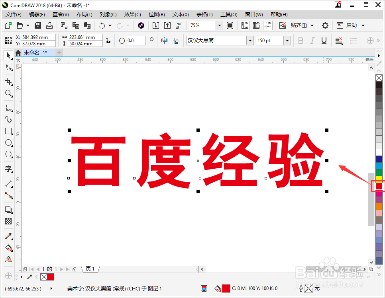The width and height of the screenshot is (385, 298).
Task: Toggle Bold text formatting
Action: tap(301, 41)
